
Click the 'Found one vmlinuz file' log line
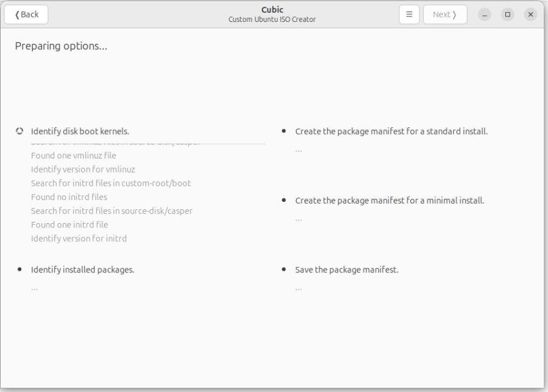click(x=74, y=155)
